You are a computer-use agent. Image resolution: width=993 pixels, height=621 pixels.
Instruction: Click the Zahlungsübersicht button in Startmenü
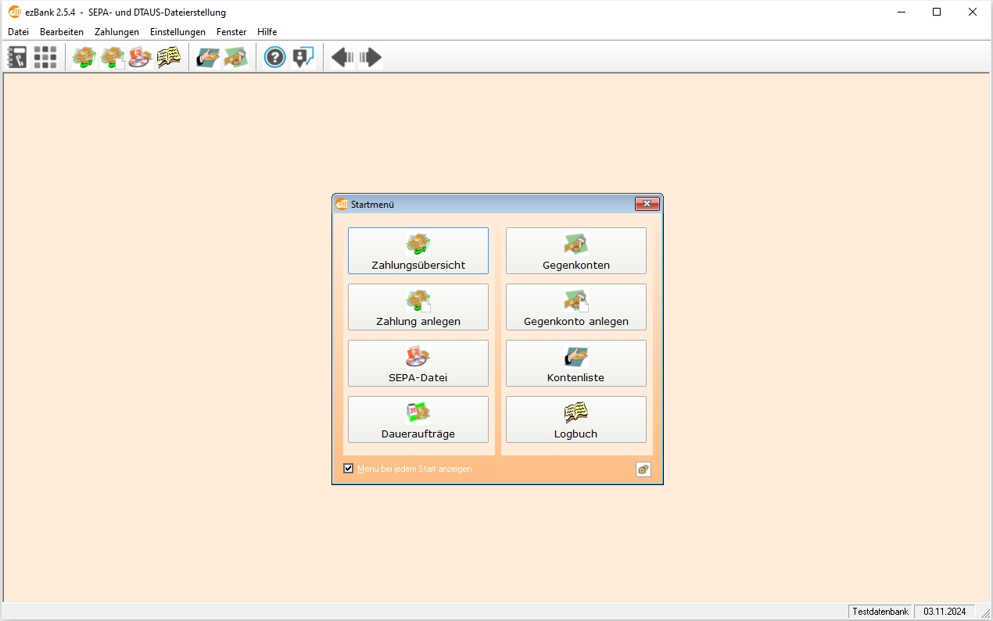point(418,251)
